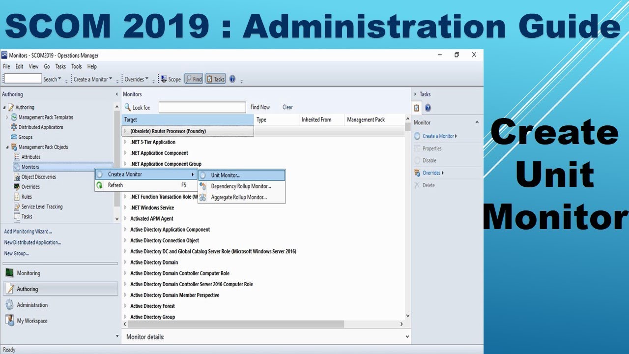Screen dimensions: 629x354
Task: Expand the .NET Windows Service row
Action: coord(125,207)
